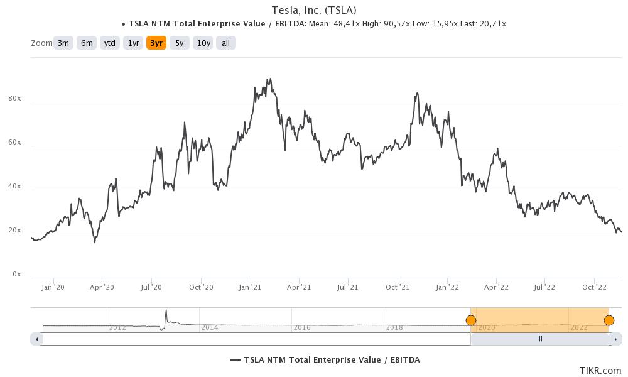Click the navigator spike near 2013

click(166, 314)
